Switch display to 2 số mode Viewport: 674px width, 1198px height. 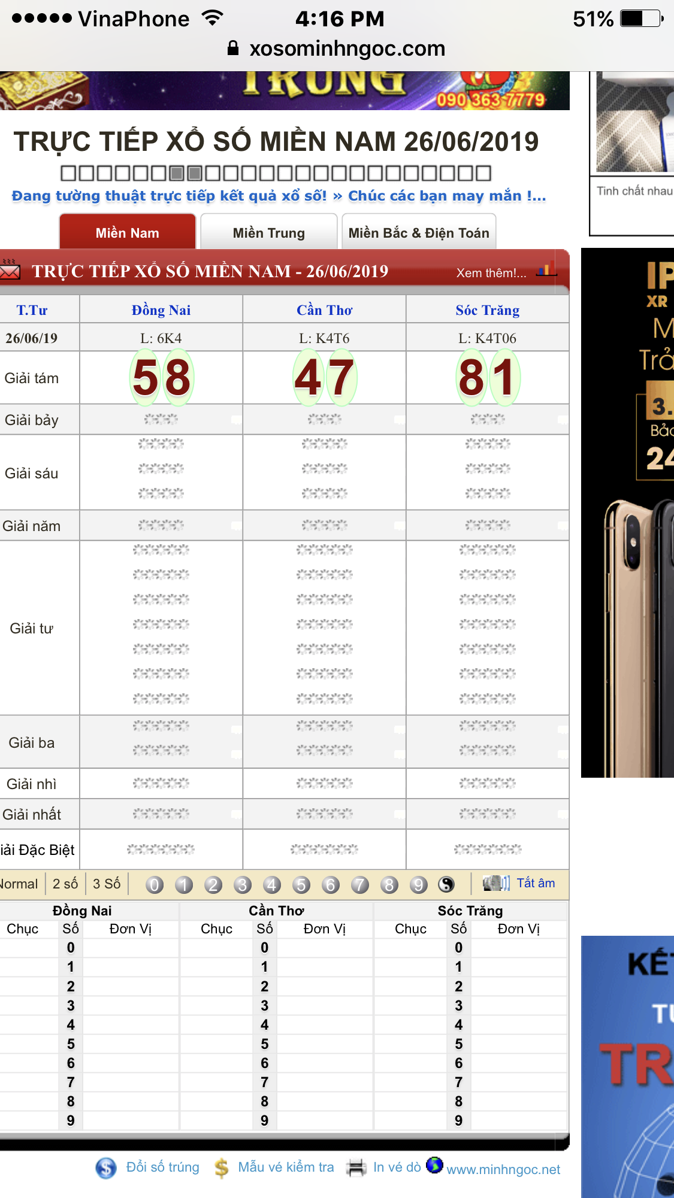[x=65, y=884]
